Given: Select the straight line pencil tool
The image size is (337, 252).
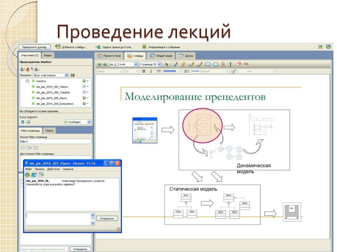Looking at the screenshot, I should (200, 64).
